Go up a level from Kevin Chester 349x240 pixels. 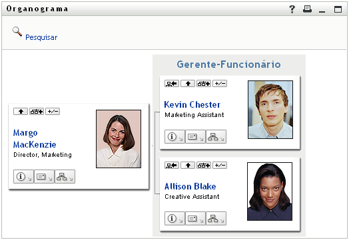pyautogui.click(x=188, y=84)
